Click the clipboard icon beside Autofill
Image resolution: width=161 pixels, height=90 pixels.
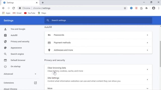[x=5, y=35]
